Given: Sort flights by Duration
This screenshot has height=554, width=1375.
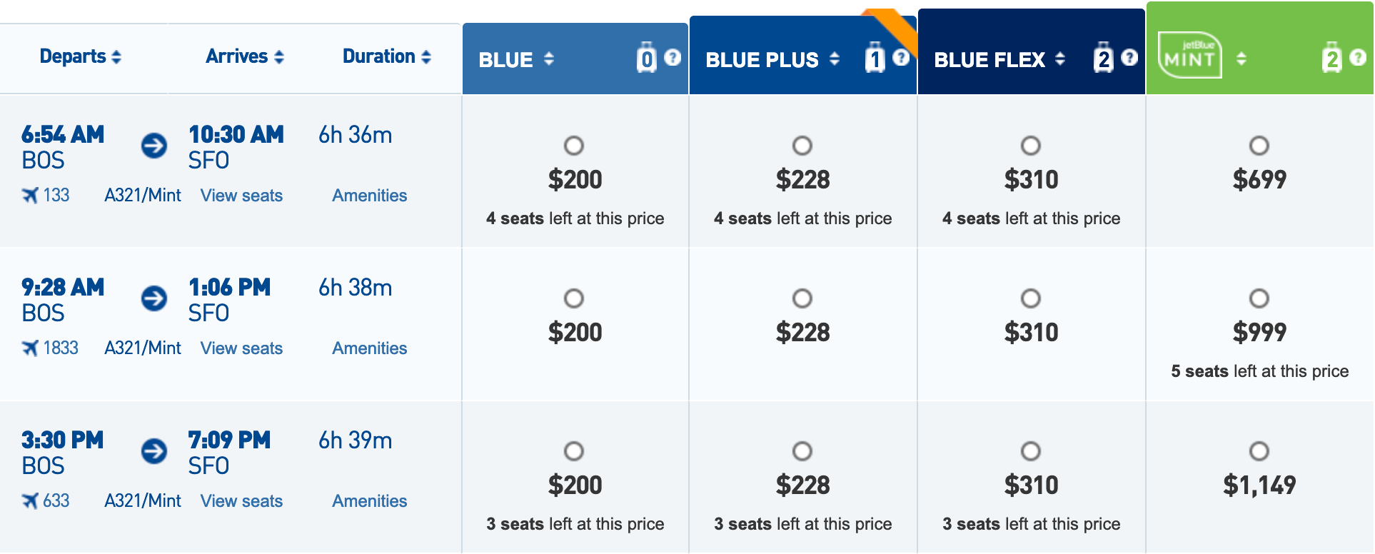Looking at the screenshot, I should click(x=387, y=56).
